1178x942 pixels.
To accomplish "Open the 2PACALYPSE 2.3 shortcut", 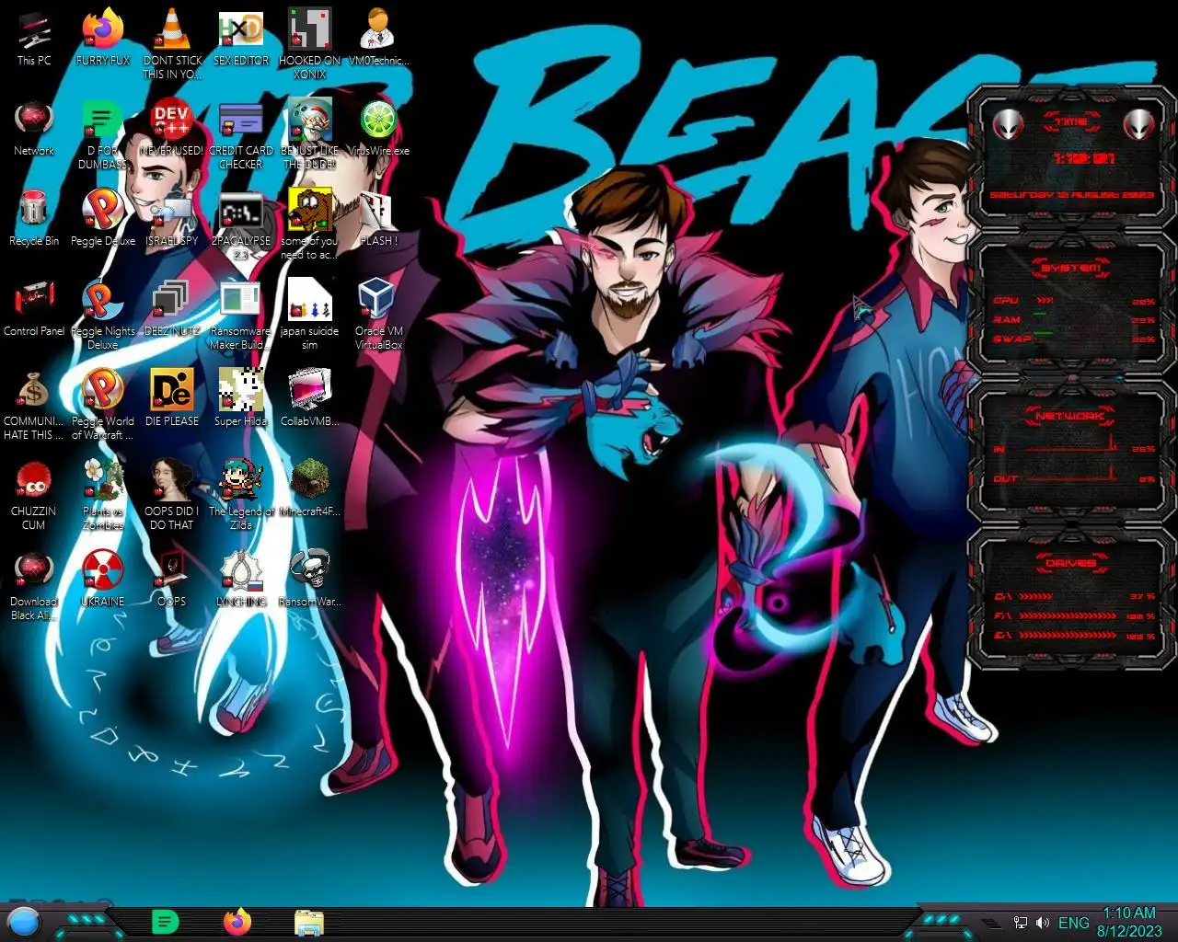I will click(x=241, y=224).
